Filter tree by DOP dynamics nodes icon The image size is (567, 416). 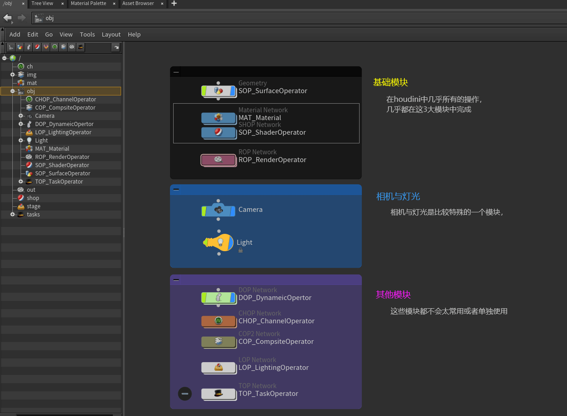28,47
